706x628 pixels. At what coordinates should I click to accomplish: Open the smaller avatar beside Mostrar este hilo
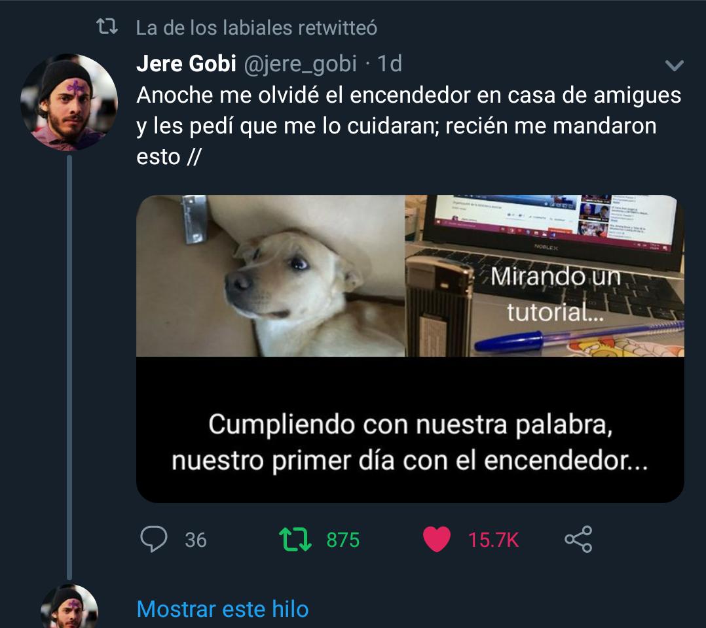click(x=69, y=606)
